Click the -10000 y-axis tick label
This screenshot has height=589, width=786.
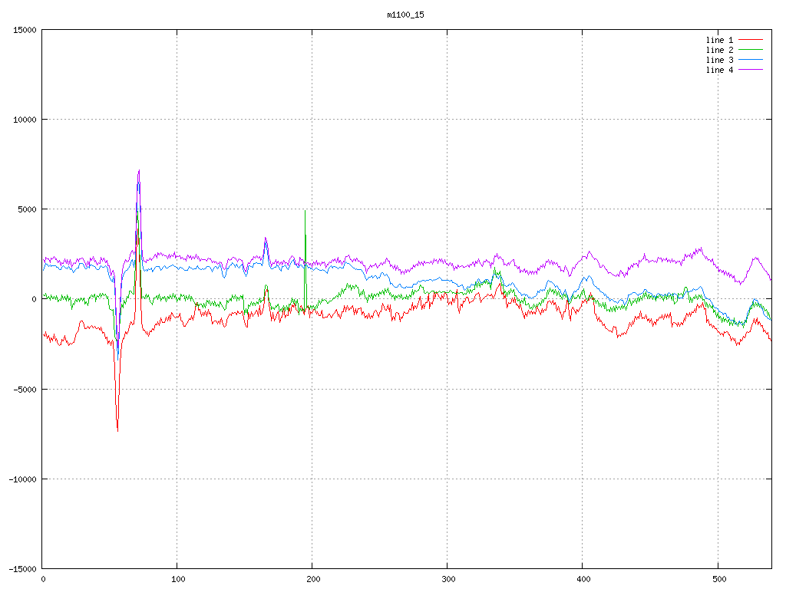pyautogui.click(x=22, y=479)
